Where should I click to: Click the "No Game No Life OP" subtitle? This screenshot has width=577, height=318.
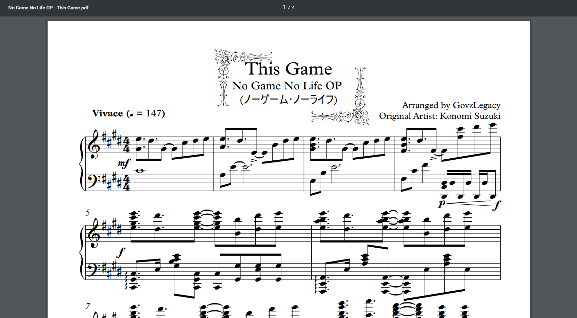tap(287, 86)
